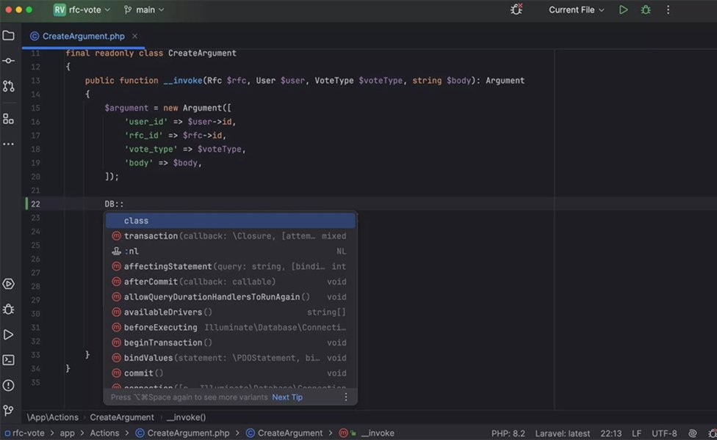
Task: Click the RV project icon badge
Action: pyautogui.click(x=60, y=10)
